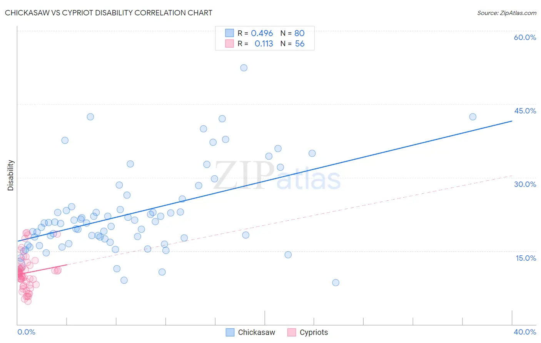Click the blue Chickasaw legend swatch at bottom
This screenshot has width=541, height=343.
(x=230, y=332)
